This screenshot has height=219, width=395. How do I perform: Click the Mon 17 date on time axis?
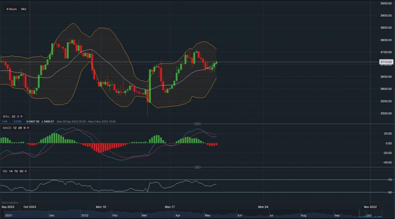click(169, 206)
